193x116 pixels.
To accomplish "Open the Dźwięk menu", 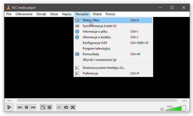I will click(41, 14).
